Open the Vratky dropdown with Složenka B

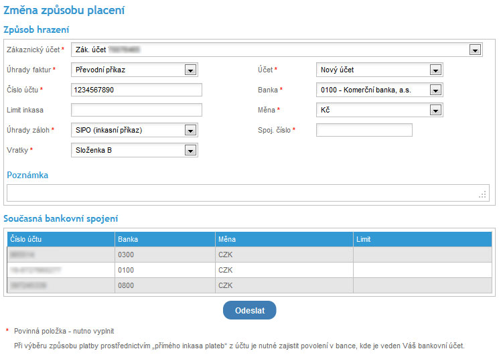coord(190,150)
